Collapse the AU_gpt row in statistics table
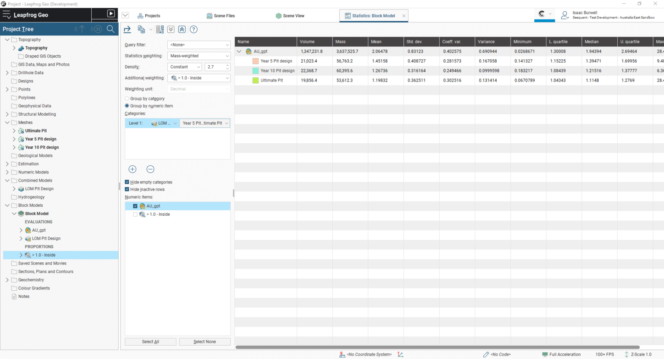664x359 pixels. click(x=239, y=51)
